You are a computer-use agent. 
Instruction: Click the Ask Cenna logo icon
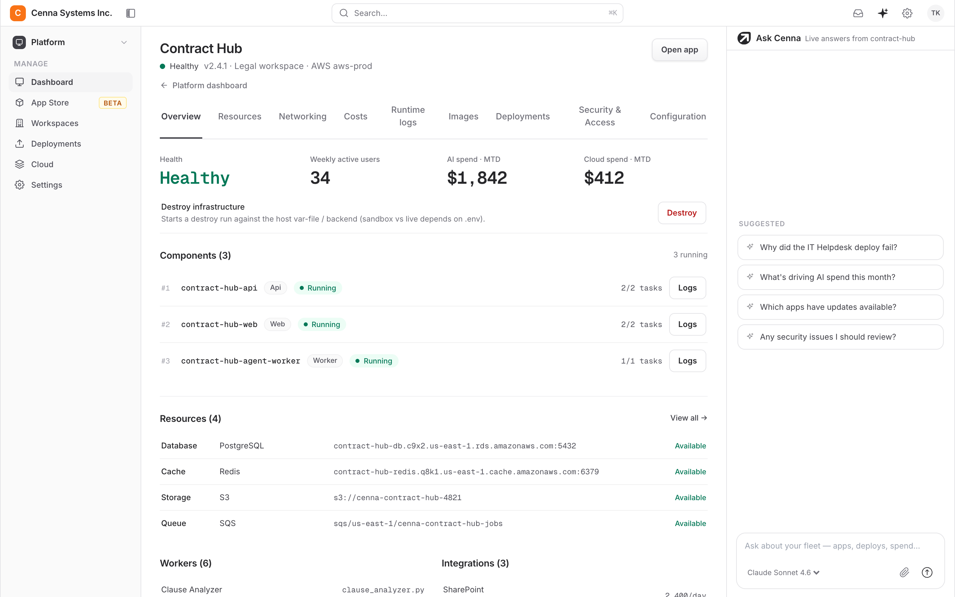[744, 38]
